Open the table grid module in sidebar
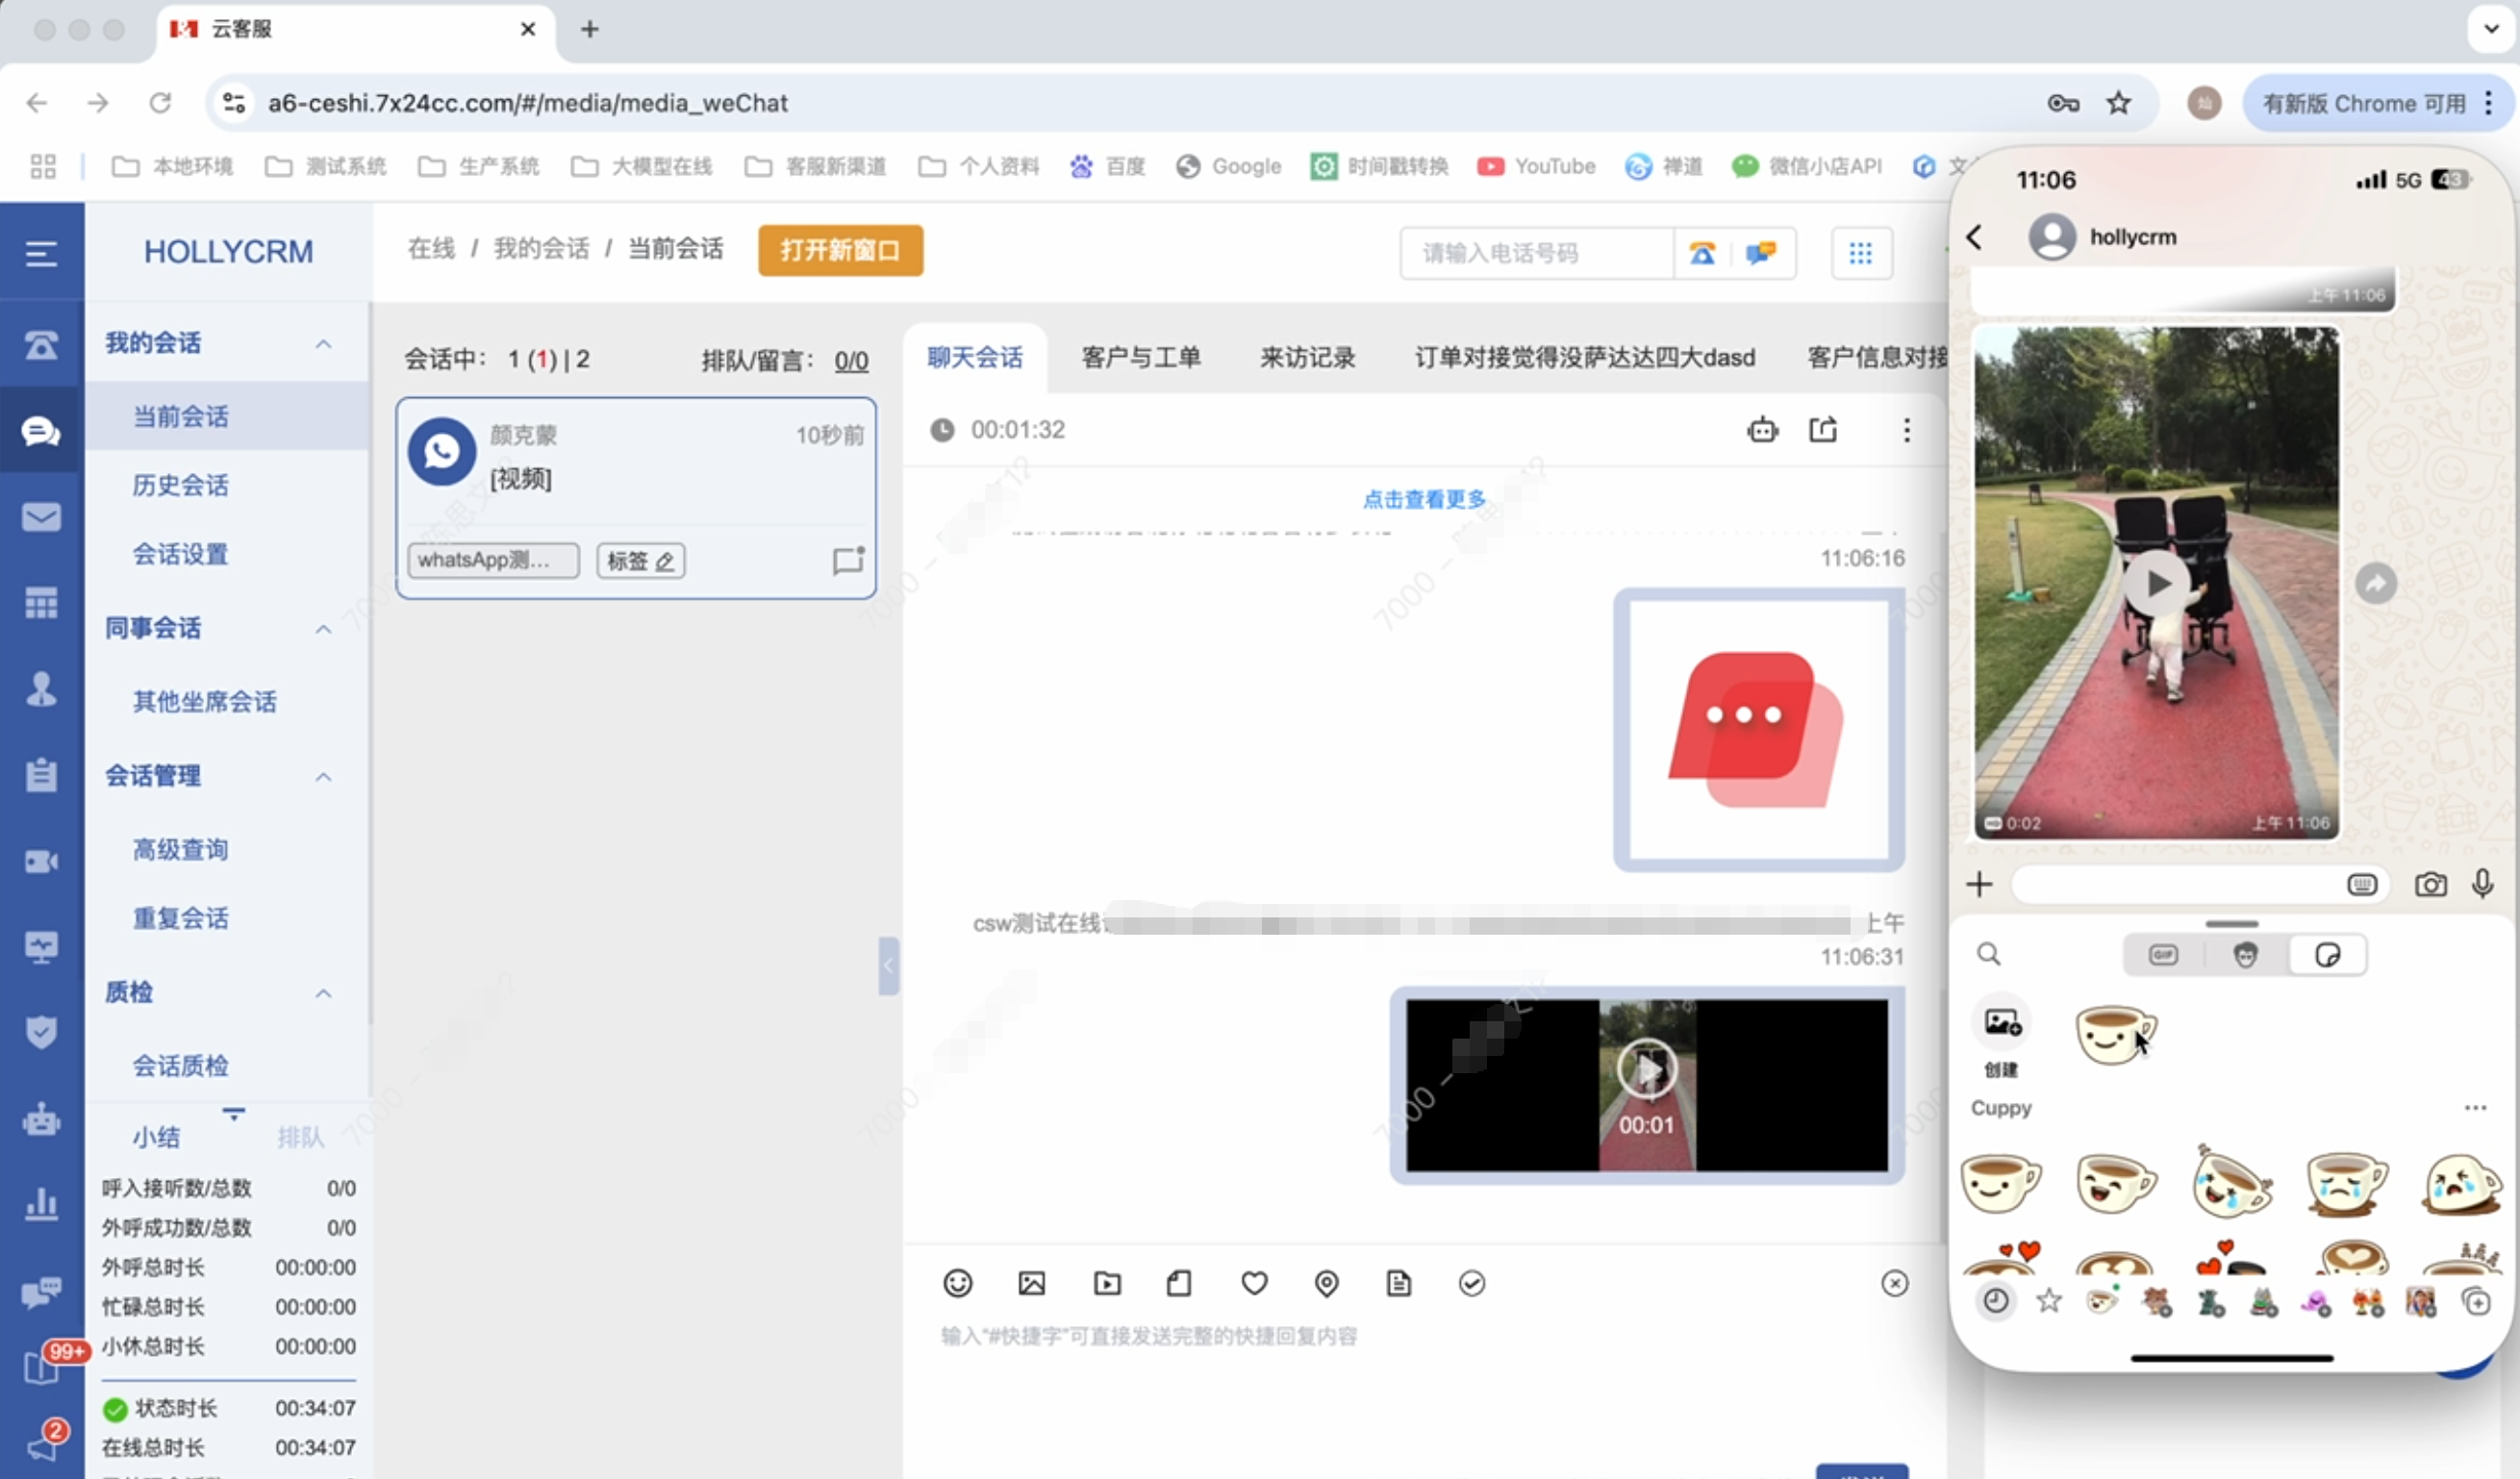Screen dimensions: 2520x1479 pyautogui.click(x=41, y=603)
